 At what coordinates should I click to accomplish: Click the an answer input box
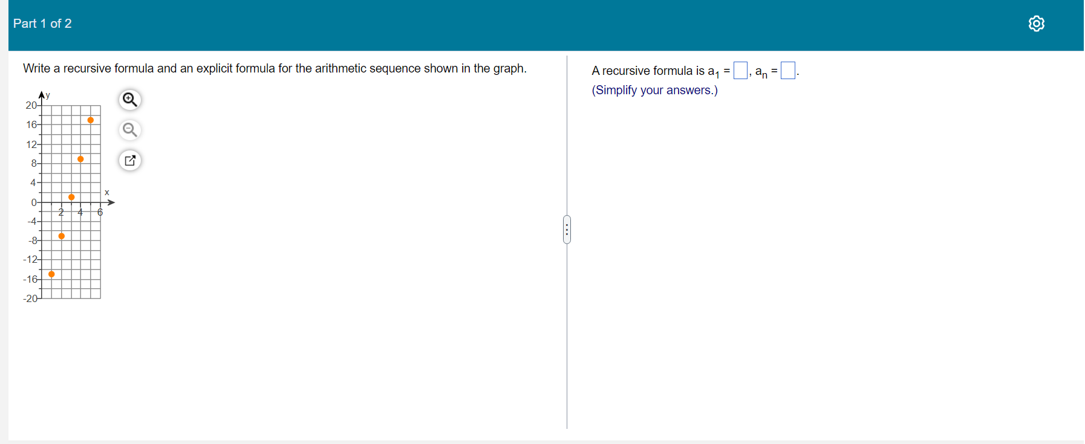[787, 71]
